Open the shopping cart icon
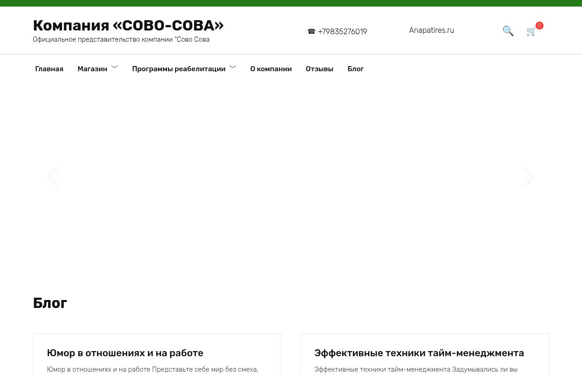Screen dimensions: 582x375 [x=531, y=32]
